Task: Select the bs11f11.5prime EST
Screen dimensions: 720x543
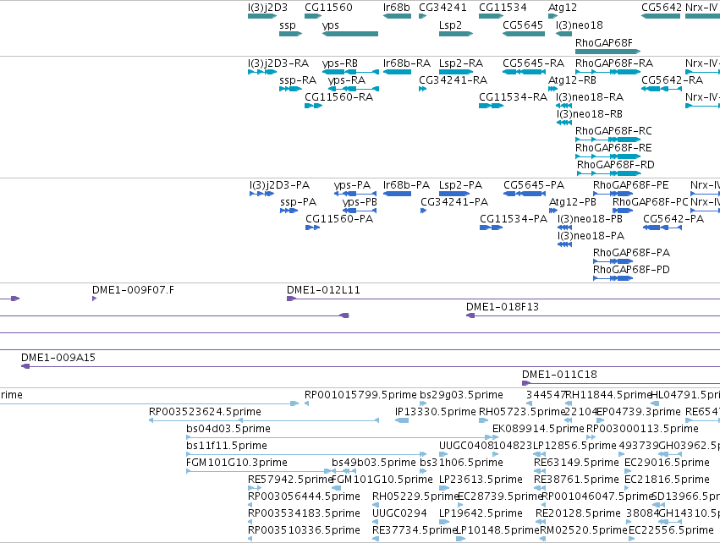Action: coord(306,454)
